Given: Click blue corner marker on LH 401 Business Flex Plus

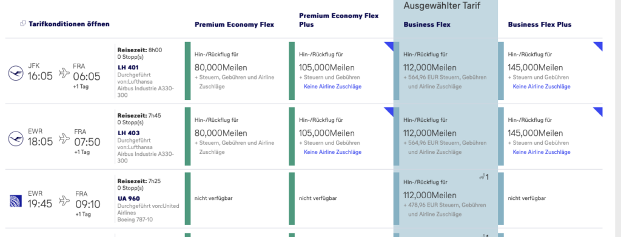Looking at the screenshot, I should point(597,46).
